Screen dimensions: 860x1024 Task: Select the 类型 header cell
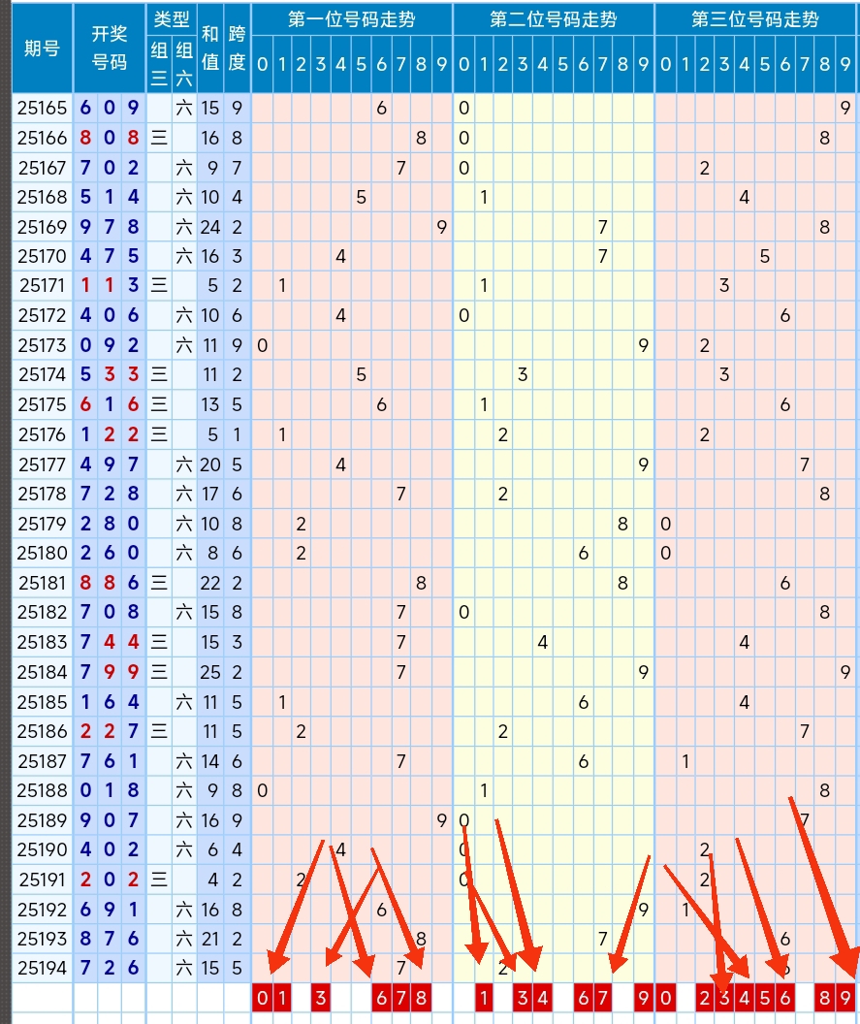click(x=171, y=19)
